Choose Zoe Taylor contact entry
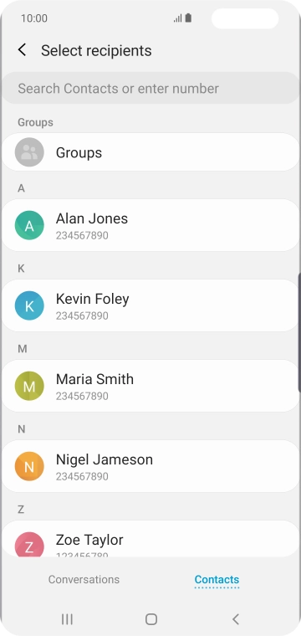 coord(150,539)
